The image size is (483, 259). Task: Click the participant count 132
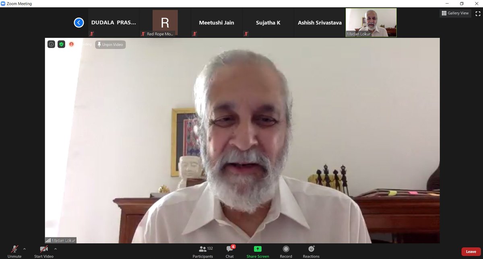pyautogui.click(x=211, y=249)
